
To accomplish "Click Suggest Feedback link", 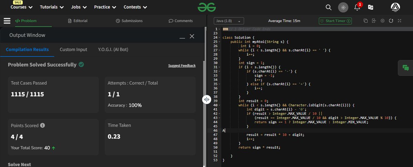I will pos(182,65).
